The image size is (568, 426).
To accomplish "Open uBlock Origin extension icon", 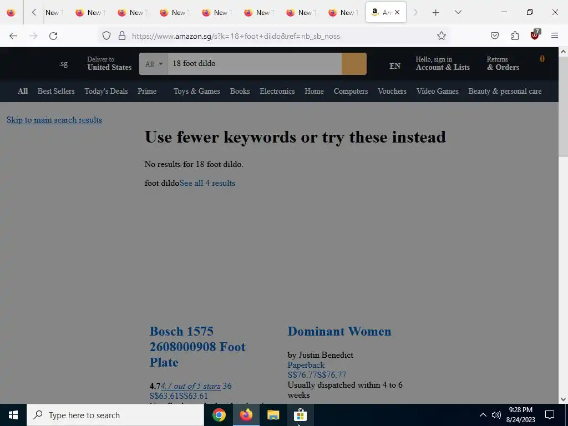I will pyautogui.click(x=535, y=35).
